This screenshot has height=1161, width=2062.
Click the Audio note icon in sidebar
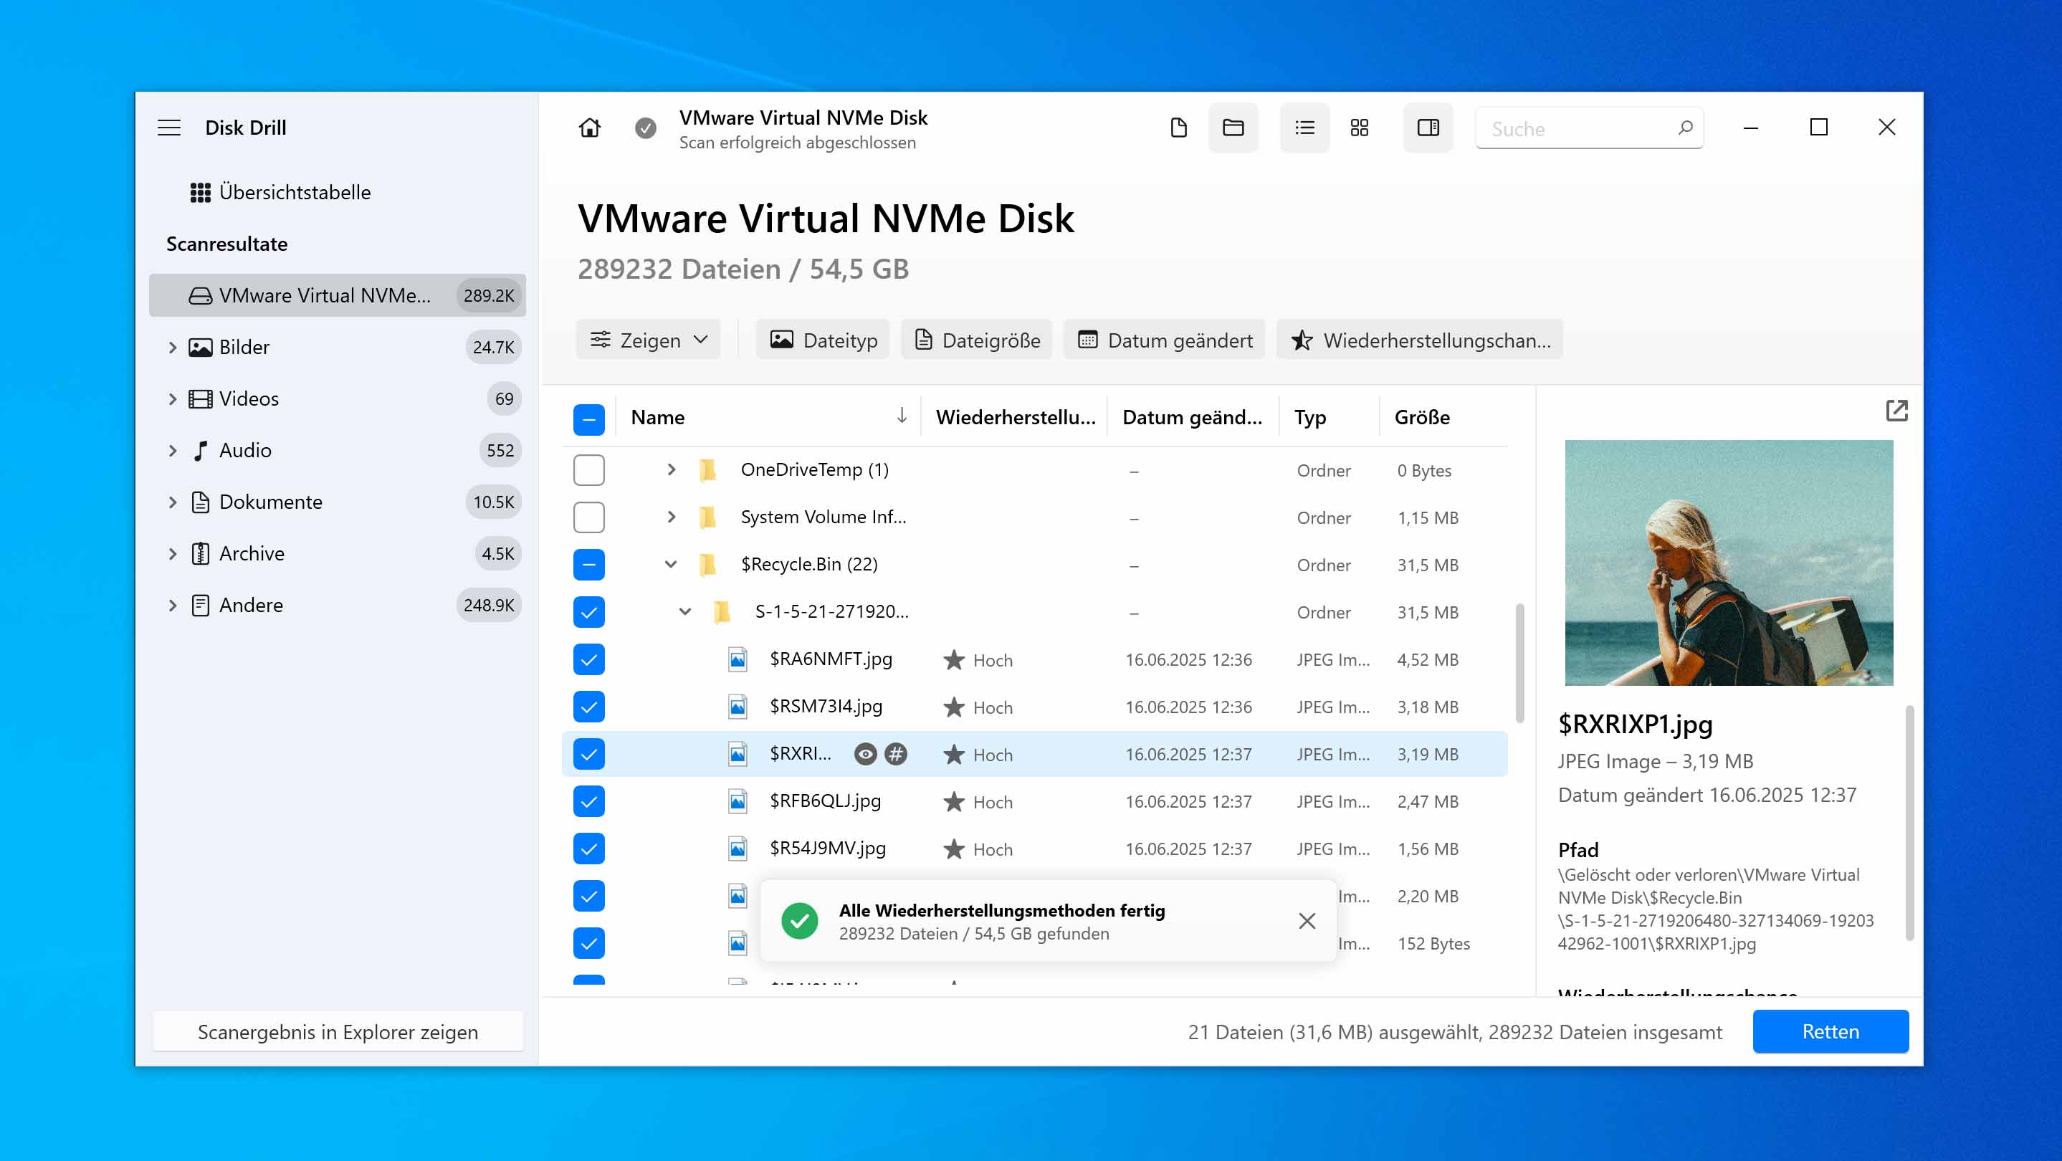pyautogui.click(x=200, y=451)
